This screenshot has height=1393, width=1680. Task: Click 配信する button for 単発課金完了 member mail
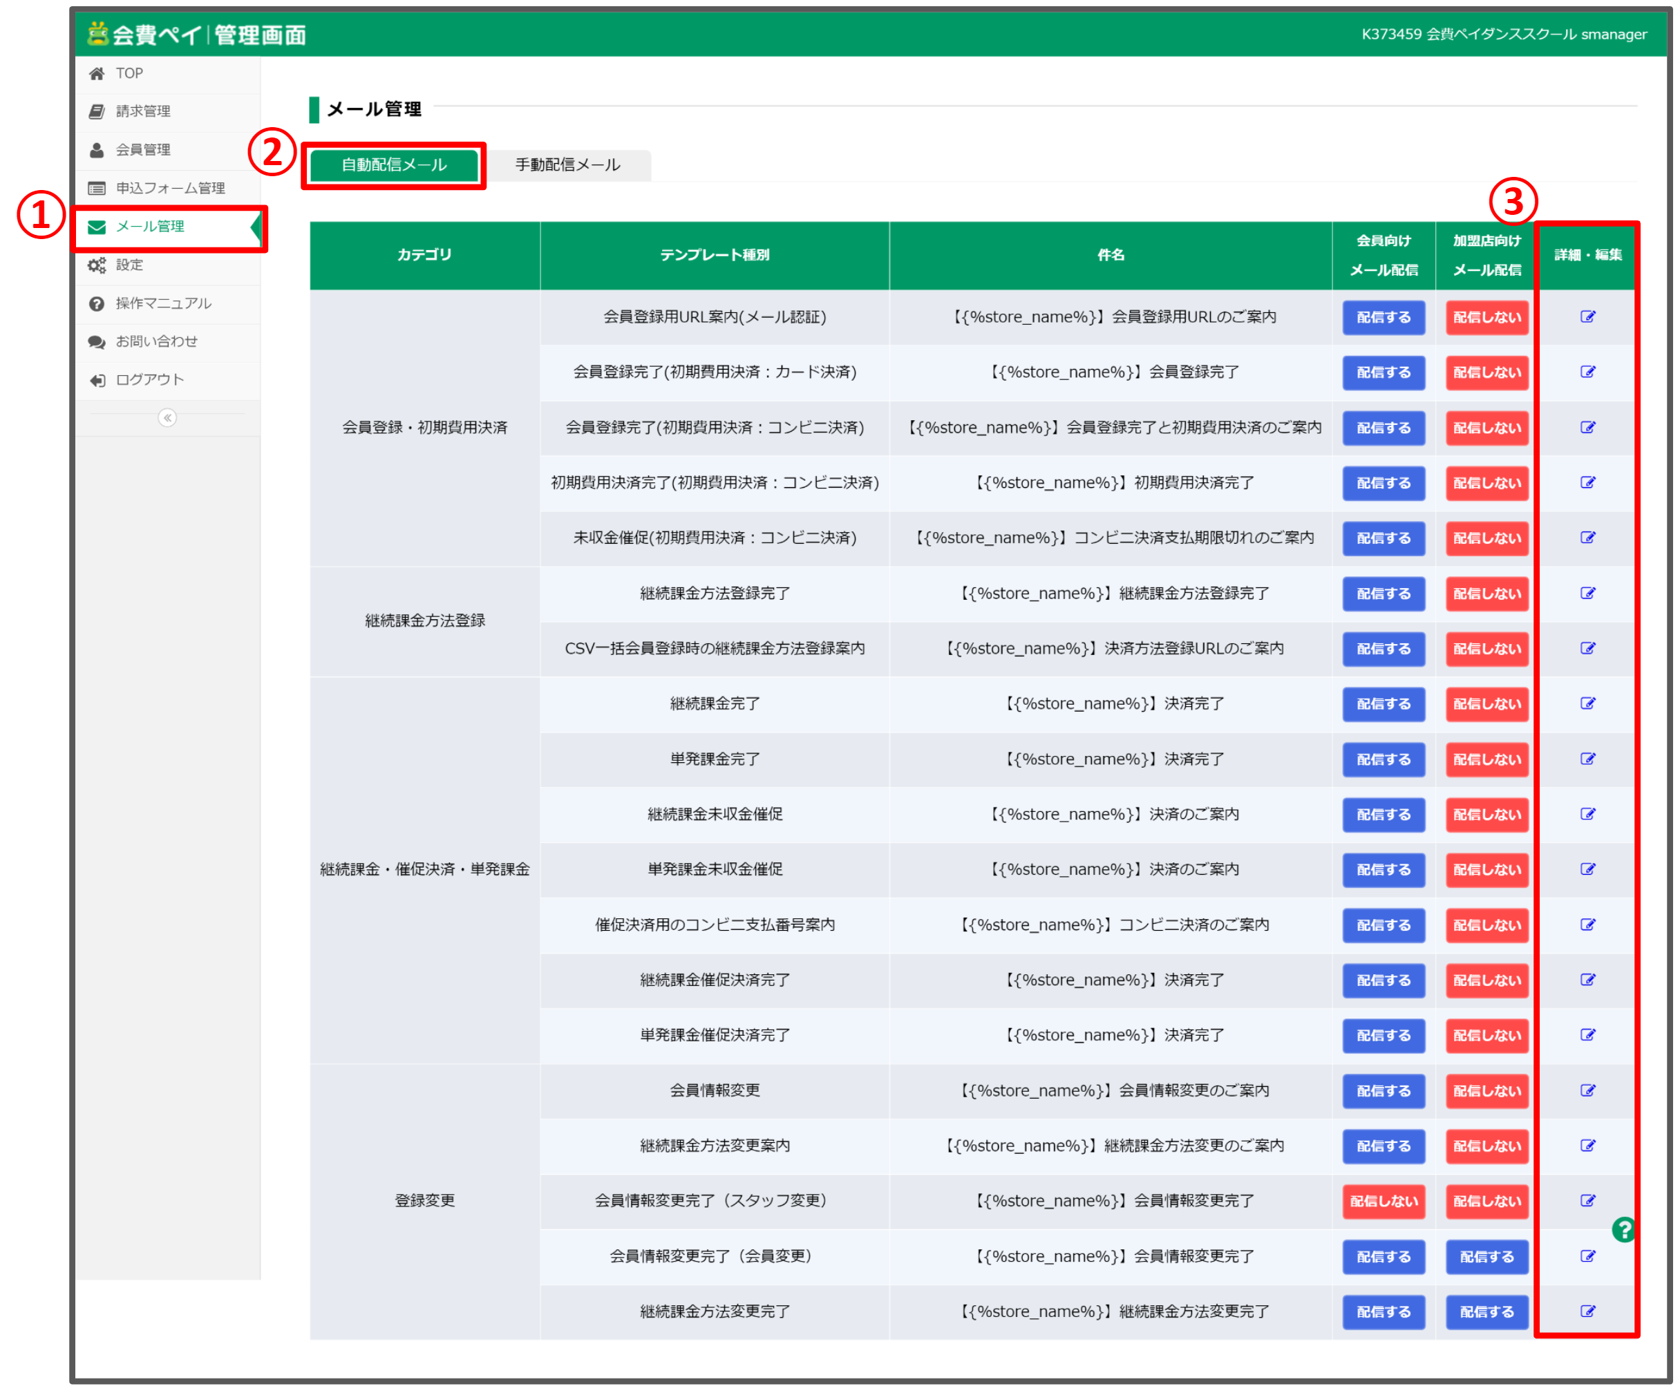pyautogui.click(x=1384, y=759)
